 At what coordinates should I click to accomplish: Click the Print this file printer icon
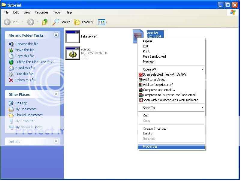coord(11,74)
